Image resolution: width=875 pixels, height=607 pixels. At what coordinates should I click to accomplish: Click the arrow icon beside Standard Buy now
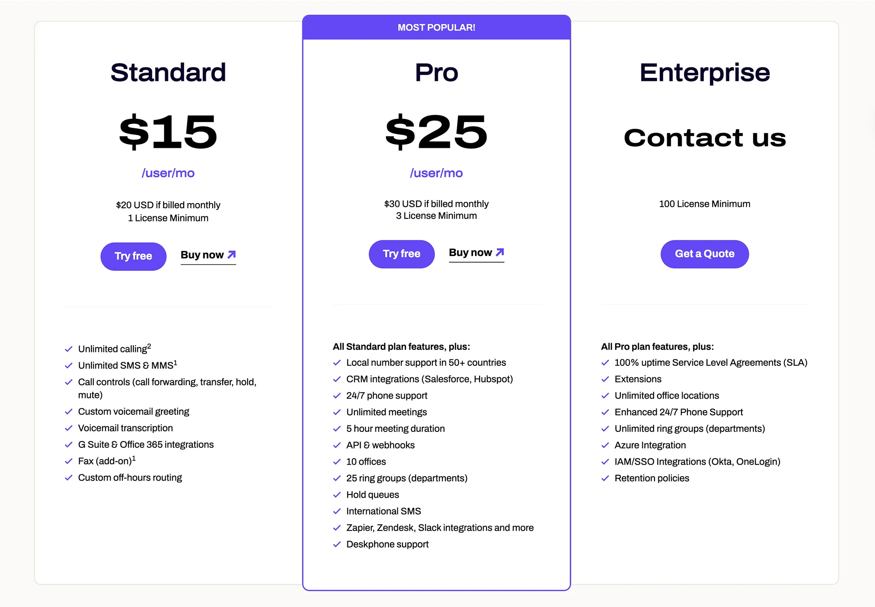(x=231, y=255)
